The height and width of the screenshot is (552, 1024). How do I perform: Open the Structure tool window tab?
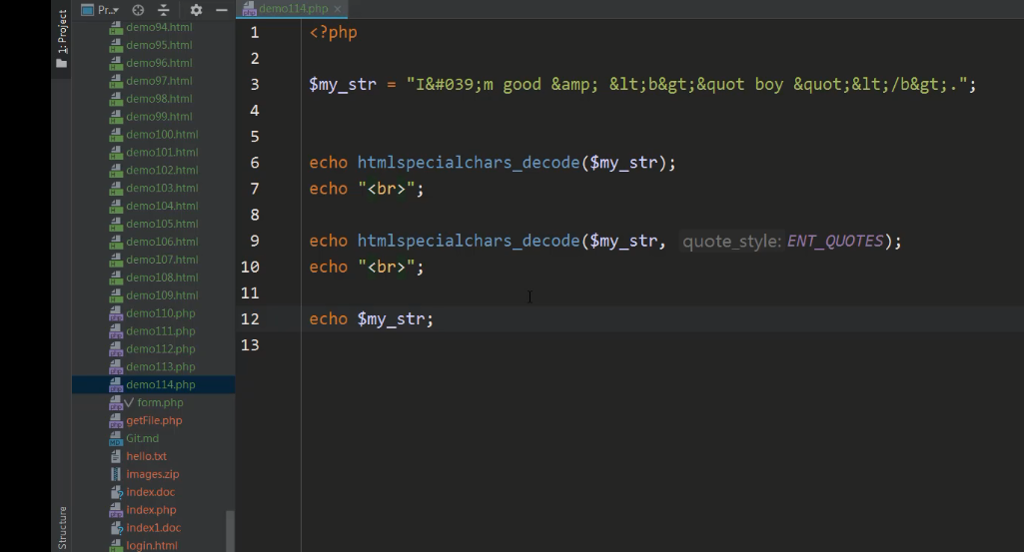(x=62, y=526)
